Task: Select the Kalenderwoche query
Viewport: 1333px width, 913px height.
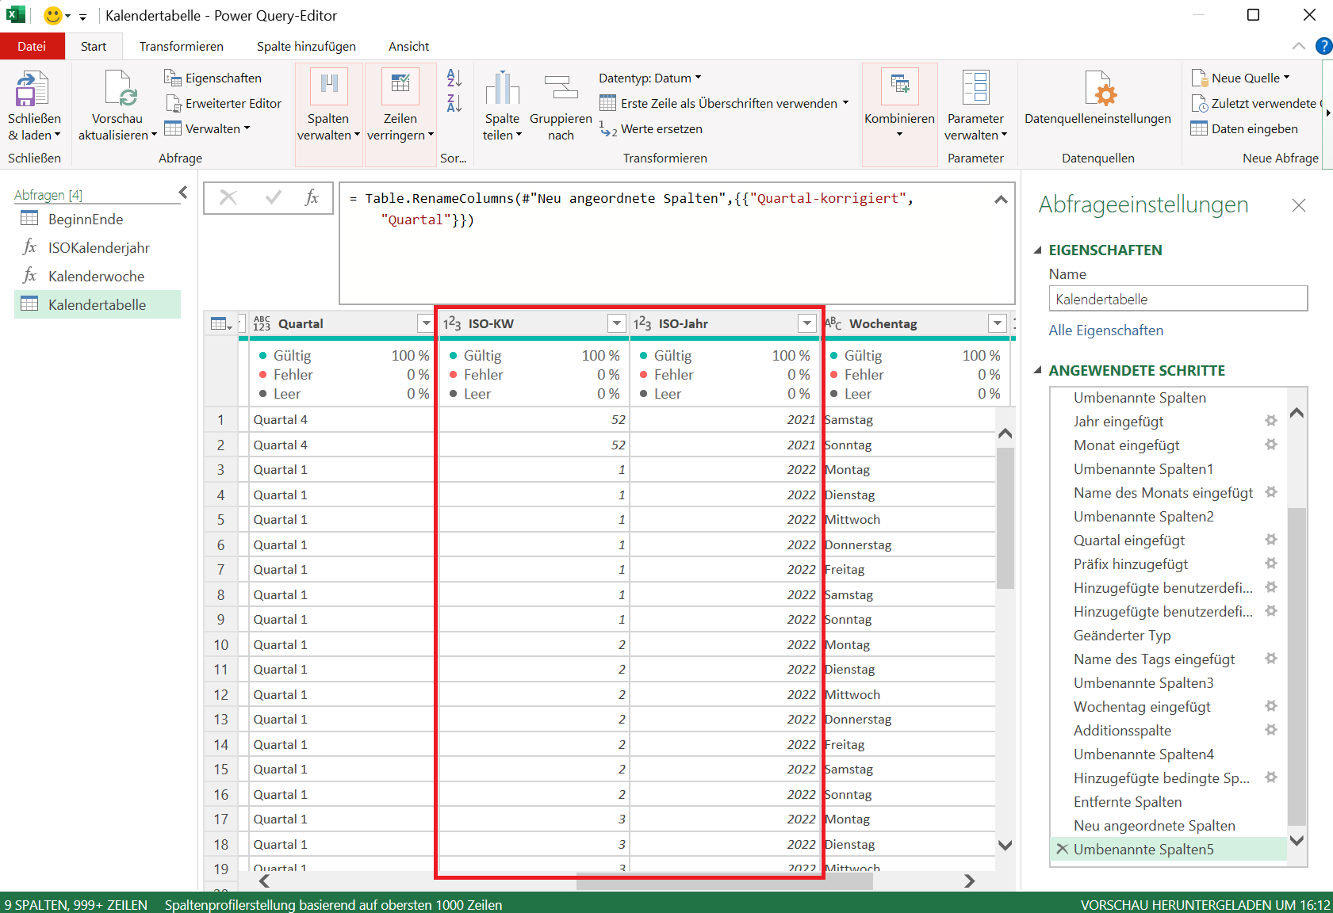Action: click(96, 277)
